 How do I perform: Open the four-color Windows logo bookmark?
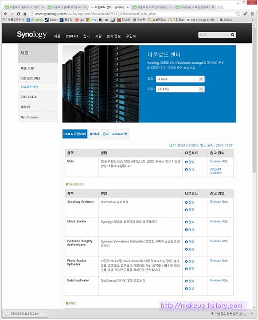tap(88, 20)
